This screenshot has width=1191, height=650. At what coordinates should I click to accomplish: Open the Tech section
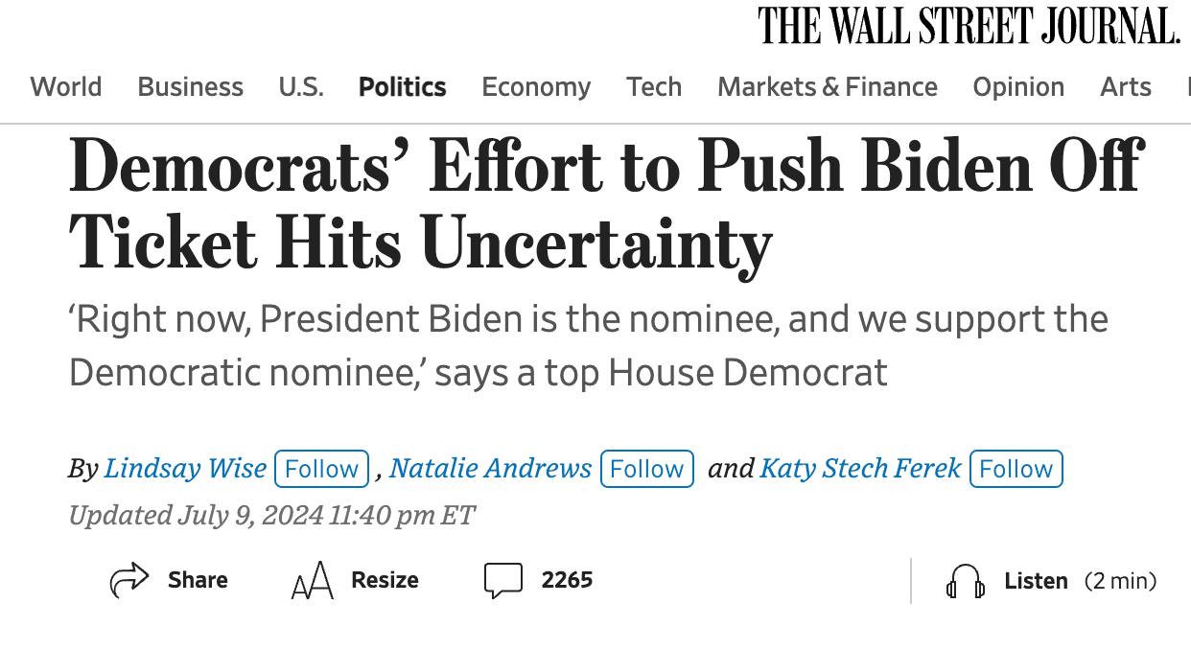654,86
